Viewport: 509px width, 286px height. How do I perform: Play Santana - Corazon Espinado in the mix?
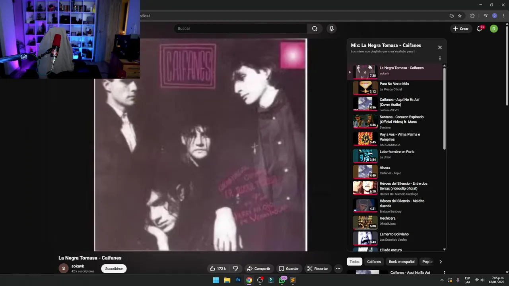[x=395, y=122]
